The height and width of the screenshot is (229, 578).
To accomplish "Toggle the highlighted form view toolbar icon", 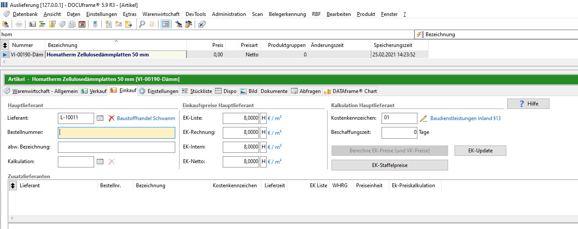I will [x=165, y=24].
